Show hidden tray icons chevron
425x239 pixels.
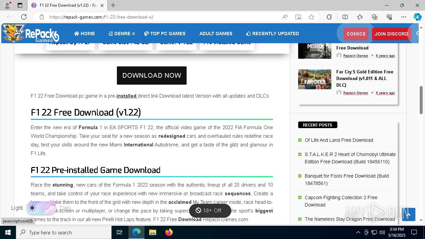(x=358, y=232)
